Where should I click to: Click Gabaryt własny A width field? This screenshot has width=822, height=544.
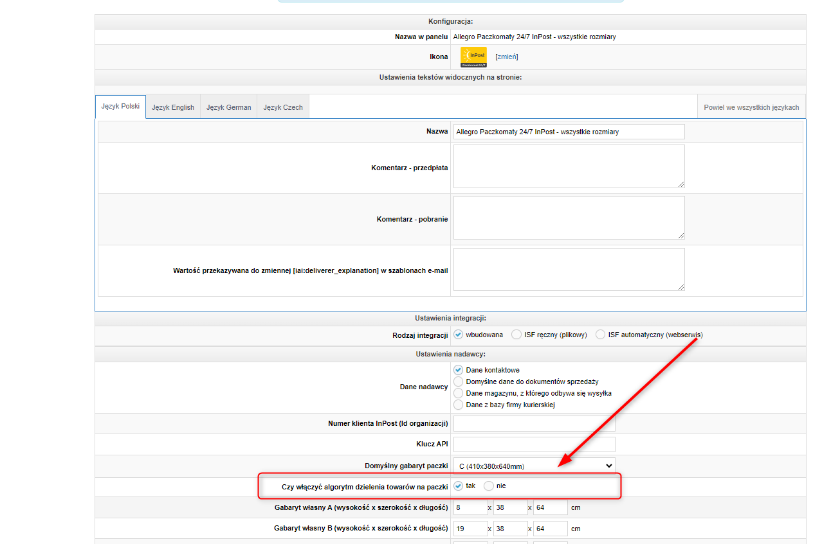510,507
